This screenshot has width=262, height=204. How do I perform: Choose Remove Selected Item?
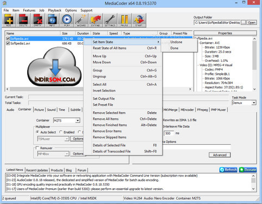(123, 113)
